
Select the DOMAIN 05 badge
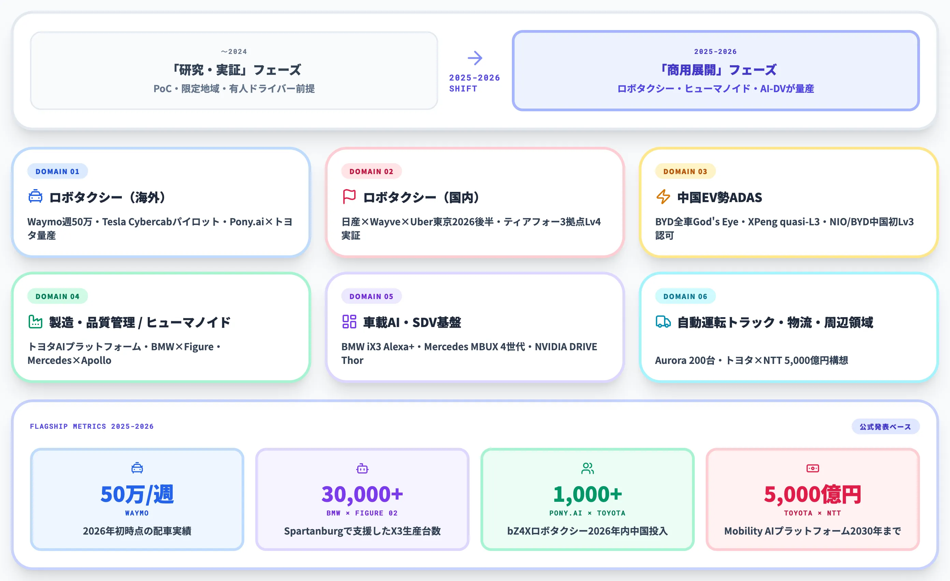point(371,296)
